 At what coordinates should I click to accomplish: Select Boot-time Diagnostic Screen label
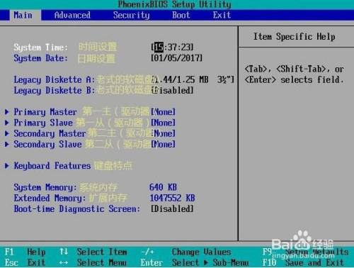[77, 208]
